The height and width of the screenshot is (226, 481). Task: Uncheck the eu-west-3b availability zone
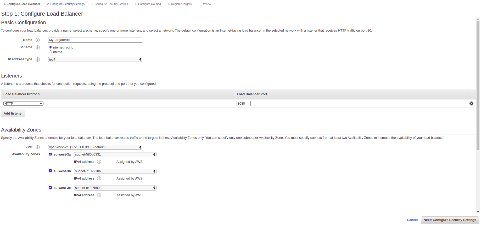pyautogui.click(x=50, y=171)
